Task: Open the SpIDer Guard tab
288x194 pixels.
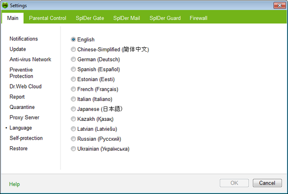Action: click(165, 18)
